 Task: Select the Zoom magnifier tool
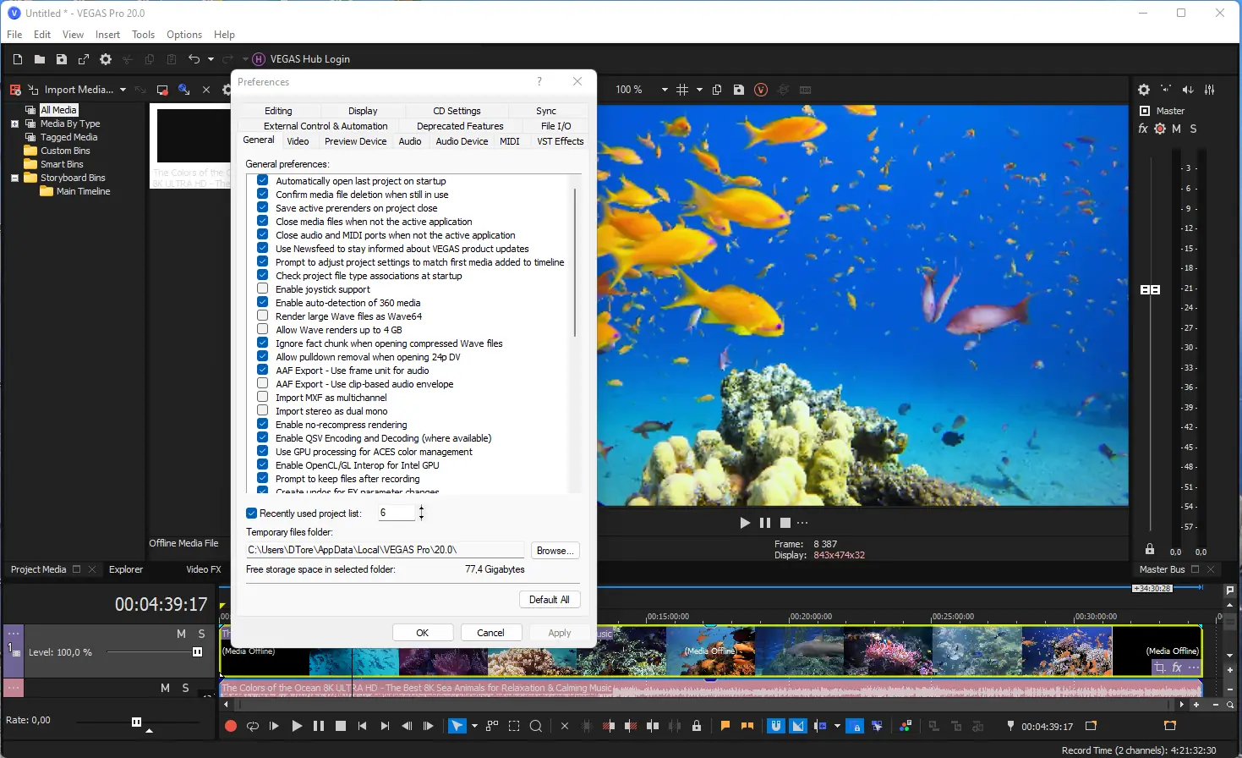coord(536,726)
